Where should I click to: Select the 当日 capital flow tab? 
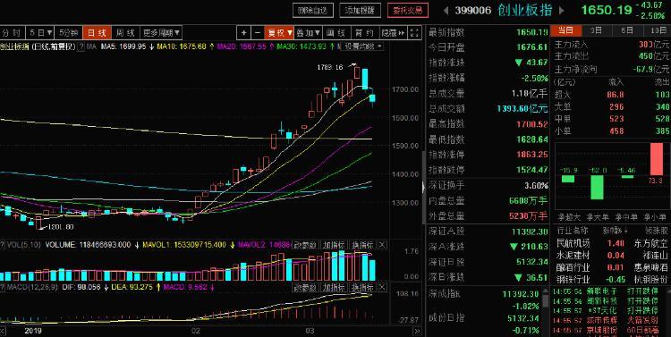click(565, 30)
